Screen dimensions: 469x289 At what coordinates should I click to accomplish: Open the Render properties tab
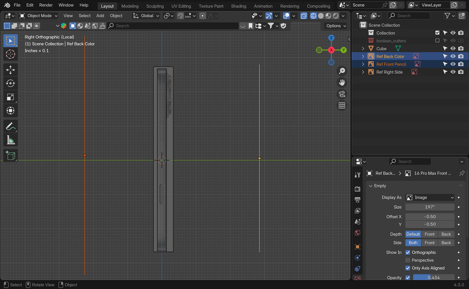point(358,189)
